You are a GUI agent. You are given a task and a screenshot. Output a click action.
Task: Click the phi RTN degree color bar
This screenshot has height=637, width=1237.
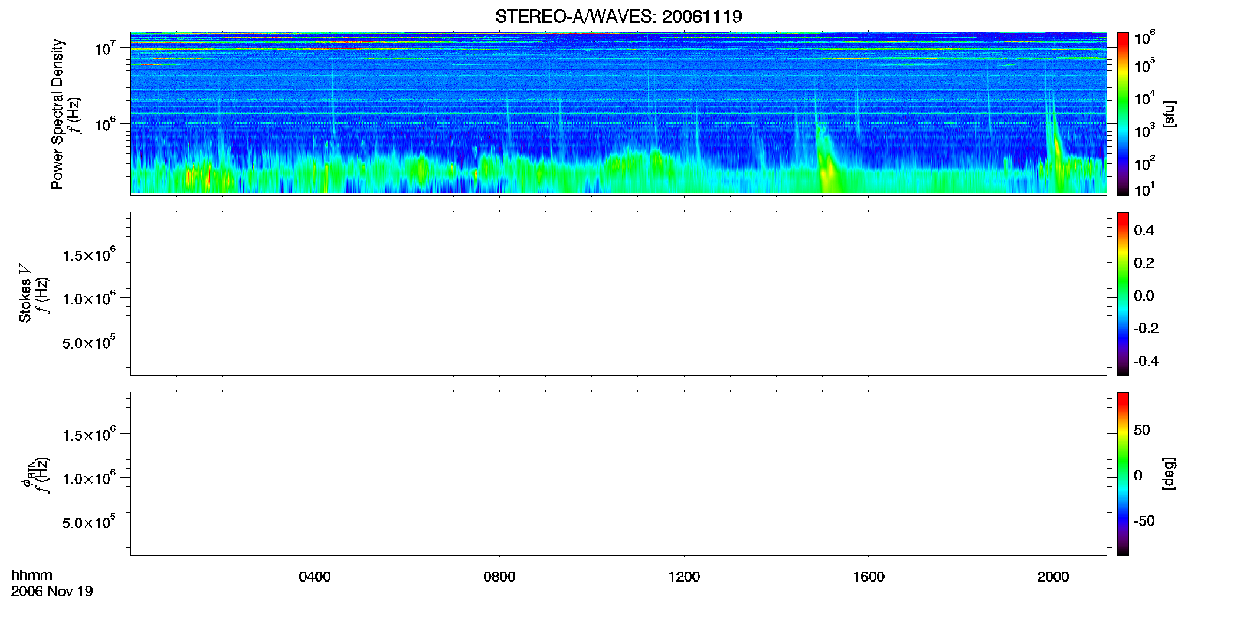(1123, 474)
